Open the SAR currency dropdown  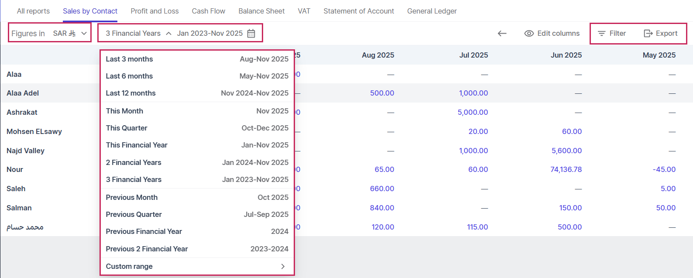tap(70, 33)
